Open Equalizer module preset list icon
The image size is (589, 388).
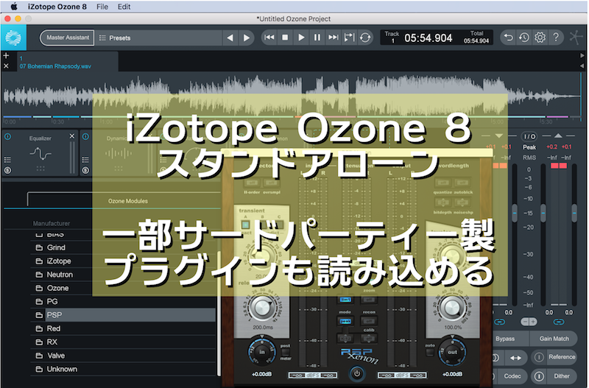point(7,160)
